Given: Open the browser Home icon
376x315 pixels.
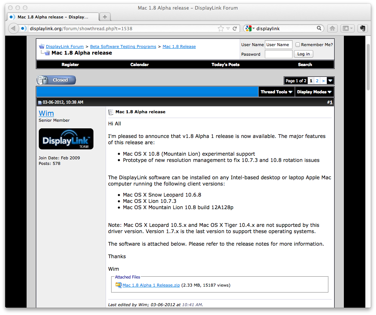Looking at the screenshot, I should coord(332,28).
